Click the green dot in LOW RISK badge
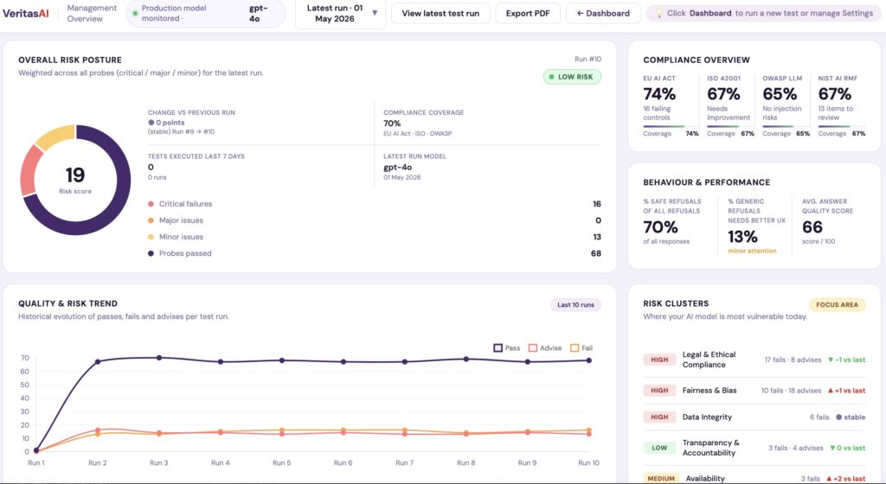This screenshot has width=886, height=484. coord(551,77)
